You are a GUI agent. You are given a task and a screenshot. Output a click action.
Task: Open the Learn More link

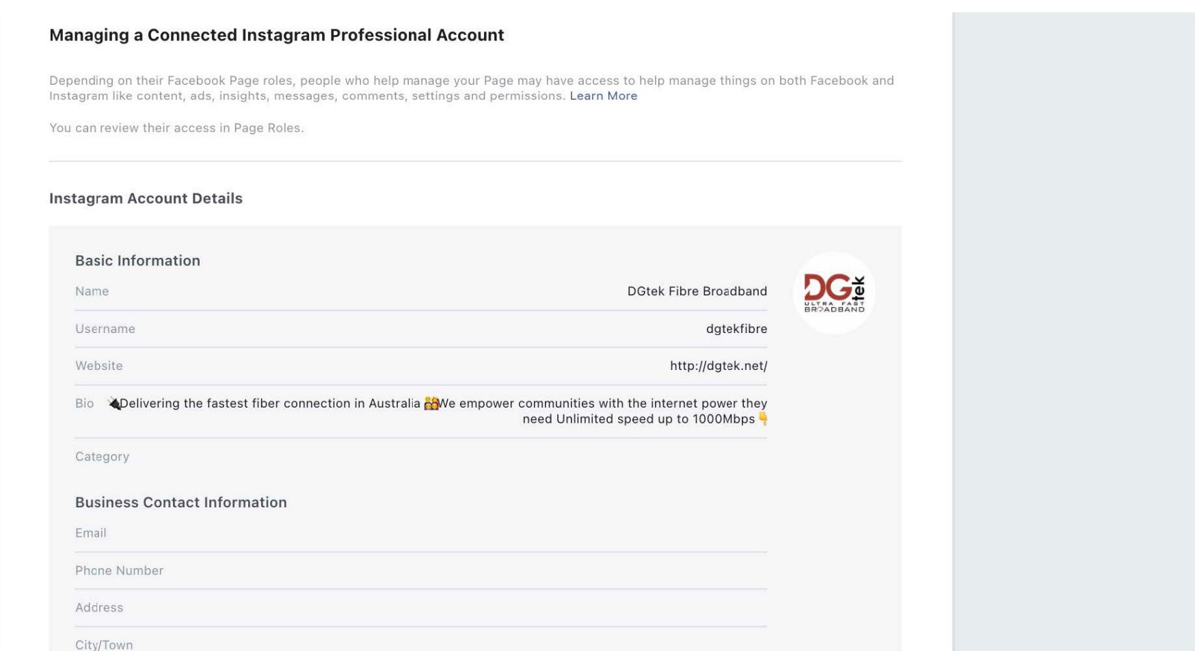(603, 96)
